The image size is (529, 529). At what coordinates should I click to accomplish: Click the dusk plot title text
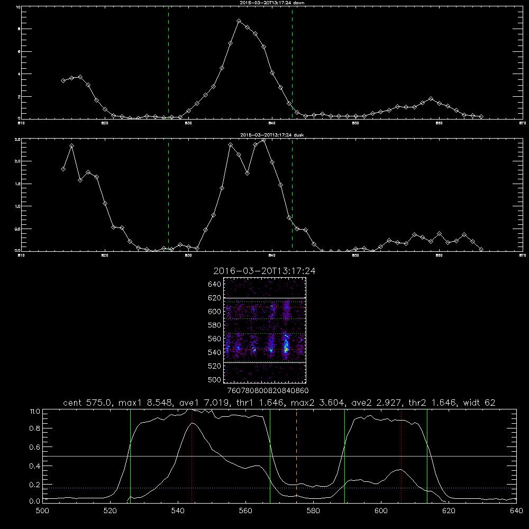[272, 135]
